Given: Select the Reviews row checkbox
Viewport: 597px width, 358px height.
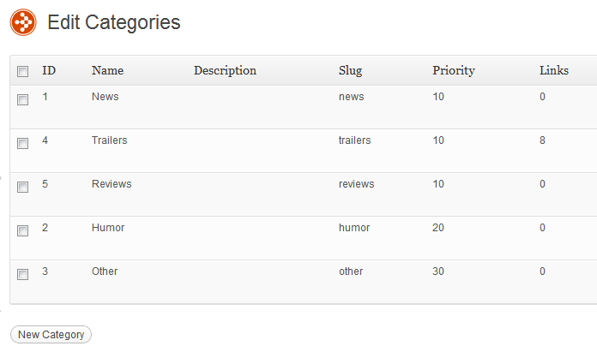Looking at the screenshot, I should coord(23,187).
